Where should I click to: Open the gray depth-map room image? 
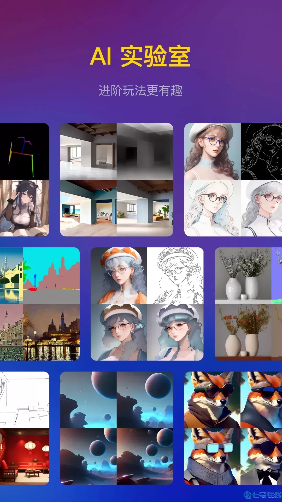point(145,152)
